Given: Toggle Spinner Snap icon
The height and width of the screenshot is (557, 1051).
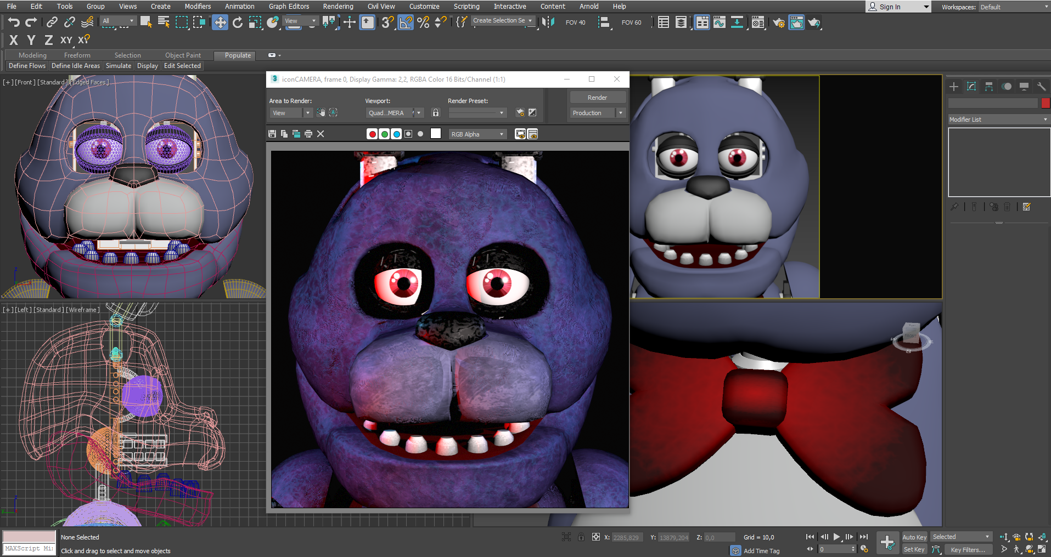Looking at the screenshot, I should [x=440, y=22].
